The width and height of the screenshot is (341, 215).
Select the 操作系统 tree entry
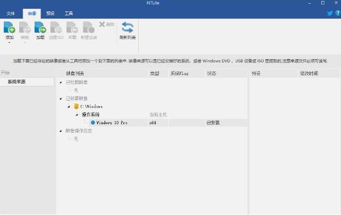90,114
